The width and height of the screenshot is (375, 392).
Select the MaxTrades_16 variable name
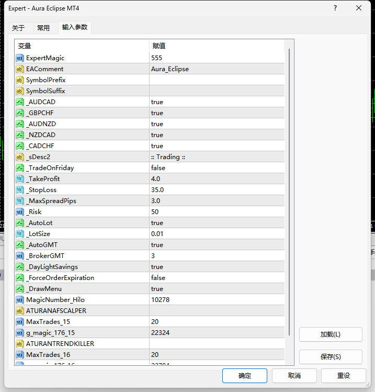(x=48, y=355)
